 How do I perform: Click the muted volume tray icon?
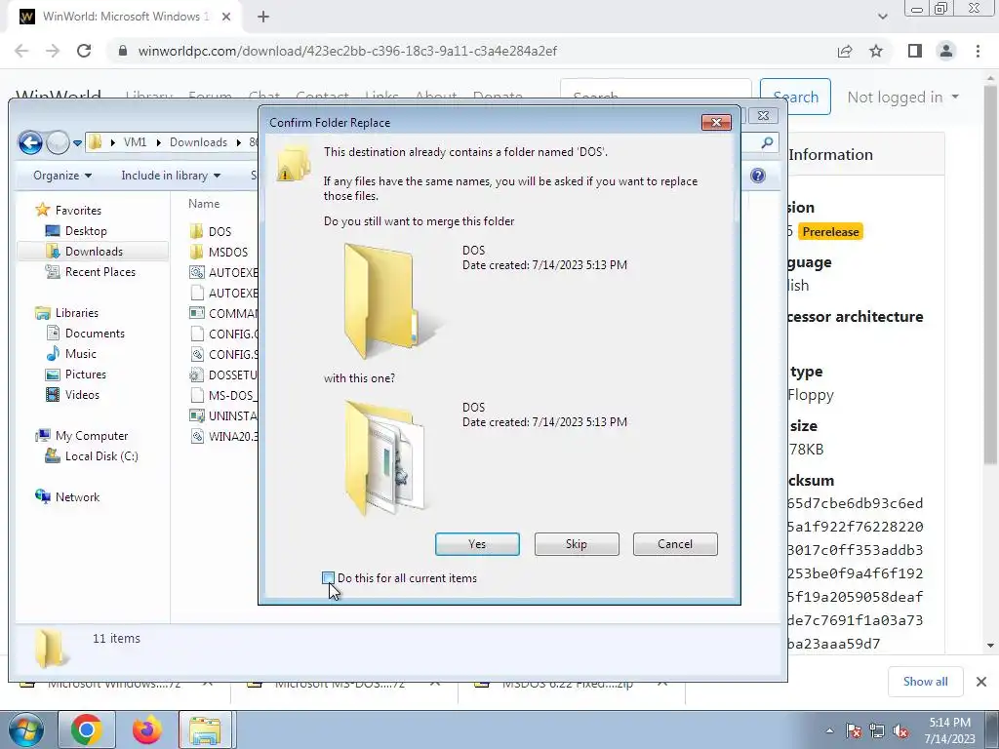click(900, 730)
